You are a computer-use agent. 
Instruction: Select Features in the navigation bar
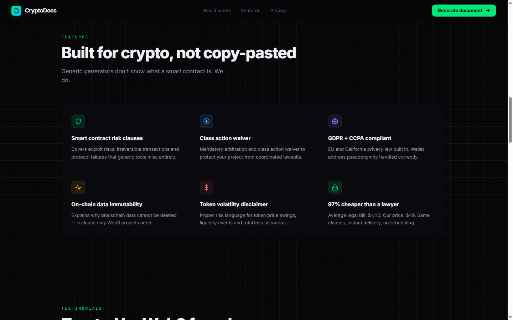tap(250, 10)
